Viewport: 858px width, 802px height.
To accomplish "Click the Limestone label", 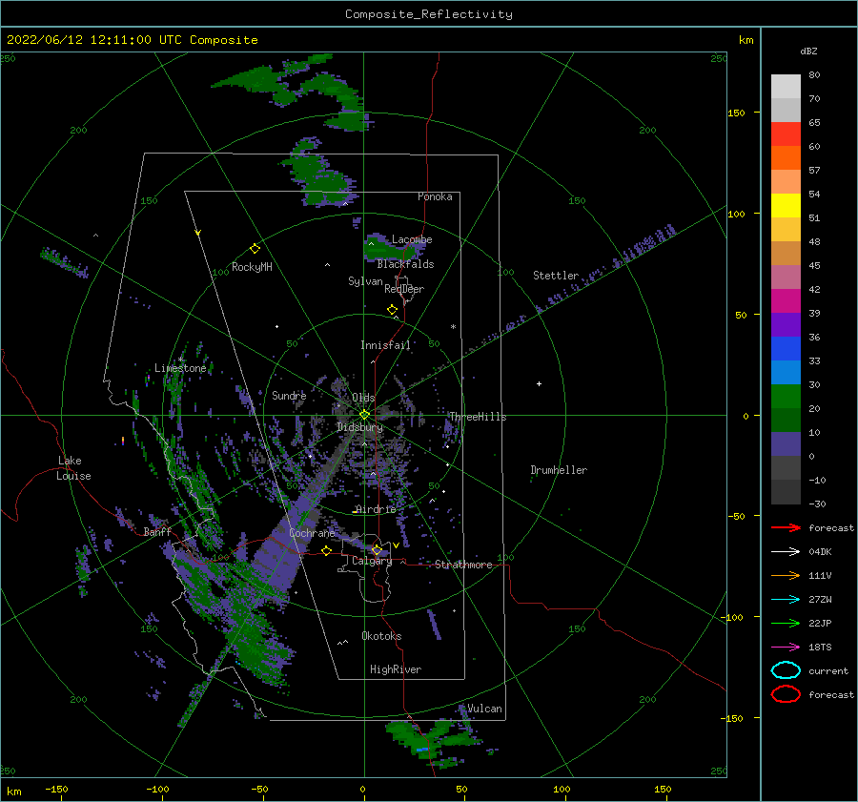I will pos(180,368).
